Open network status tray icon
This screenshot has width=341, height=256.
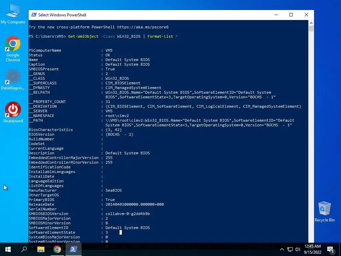pyautogui.click(x=290, y=249)
